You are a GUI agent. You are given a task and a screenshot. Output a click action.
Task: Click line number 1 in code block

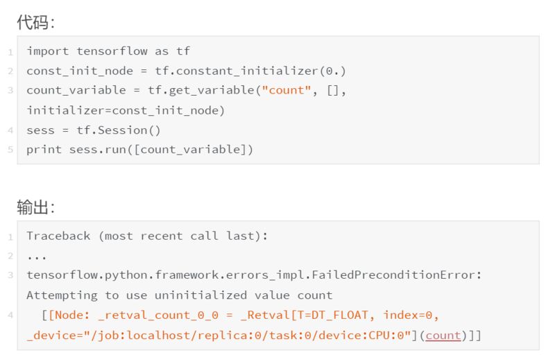point(10,53)
